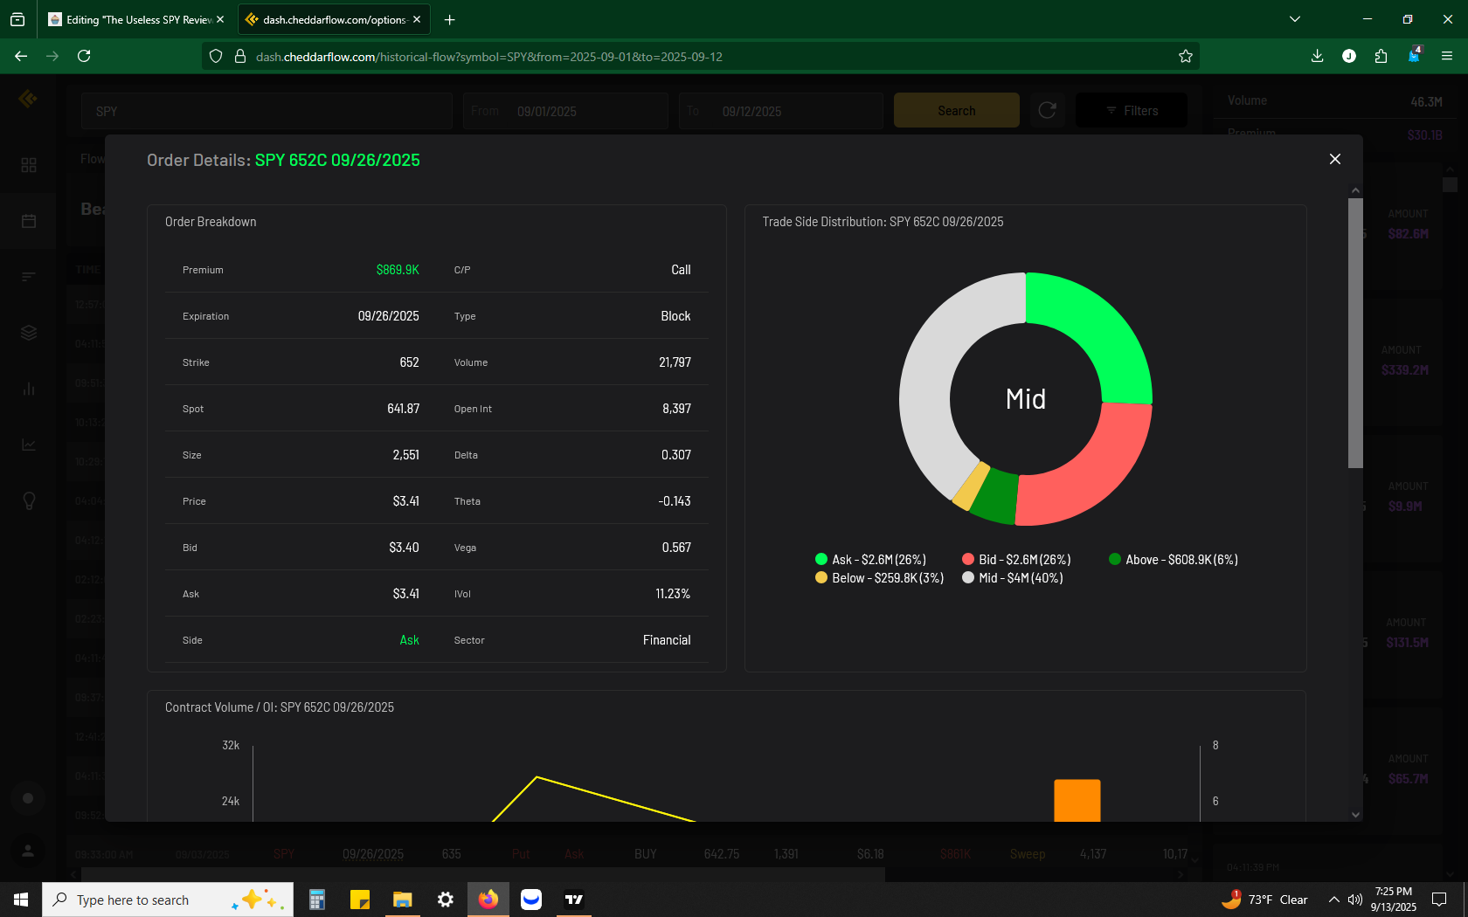This screenshot has width=1468, height=917.
Task: Click the Firefox back arrow
Action: pyautogui.click(x=21, y=56)
